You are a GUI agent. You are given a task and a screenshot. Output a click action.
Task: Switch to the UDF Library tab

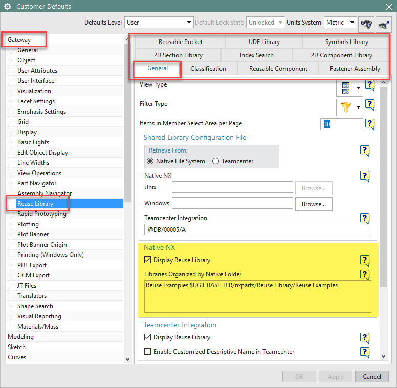pos(264,42)
